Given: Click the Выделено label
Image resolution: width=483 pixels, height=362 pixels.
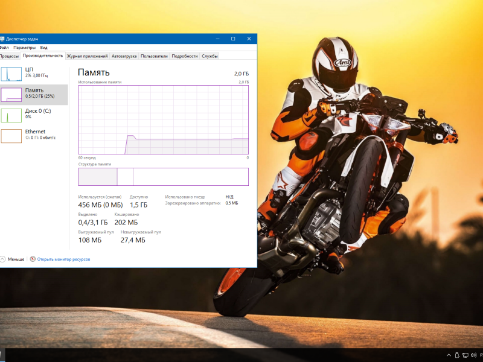Looking at the screenshot, I should pos(88,214).
